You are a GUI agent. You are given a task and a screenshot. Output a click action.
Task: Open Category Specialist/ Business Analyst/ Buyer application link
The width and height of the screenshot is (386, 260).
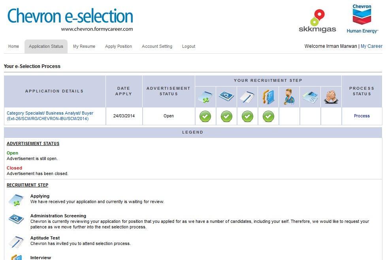pyautogui.click(x=50, y=116)
